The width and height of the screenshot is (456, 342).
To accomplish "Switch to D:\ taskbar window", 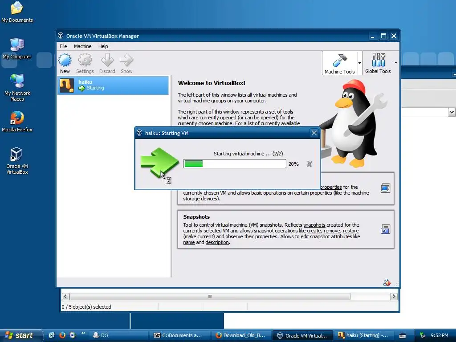I will coord(120,335).
